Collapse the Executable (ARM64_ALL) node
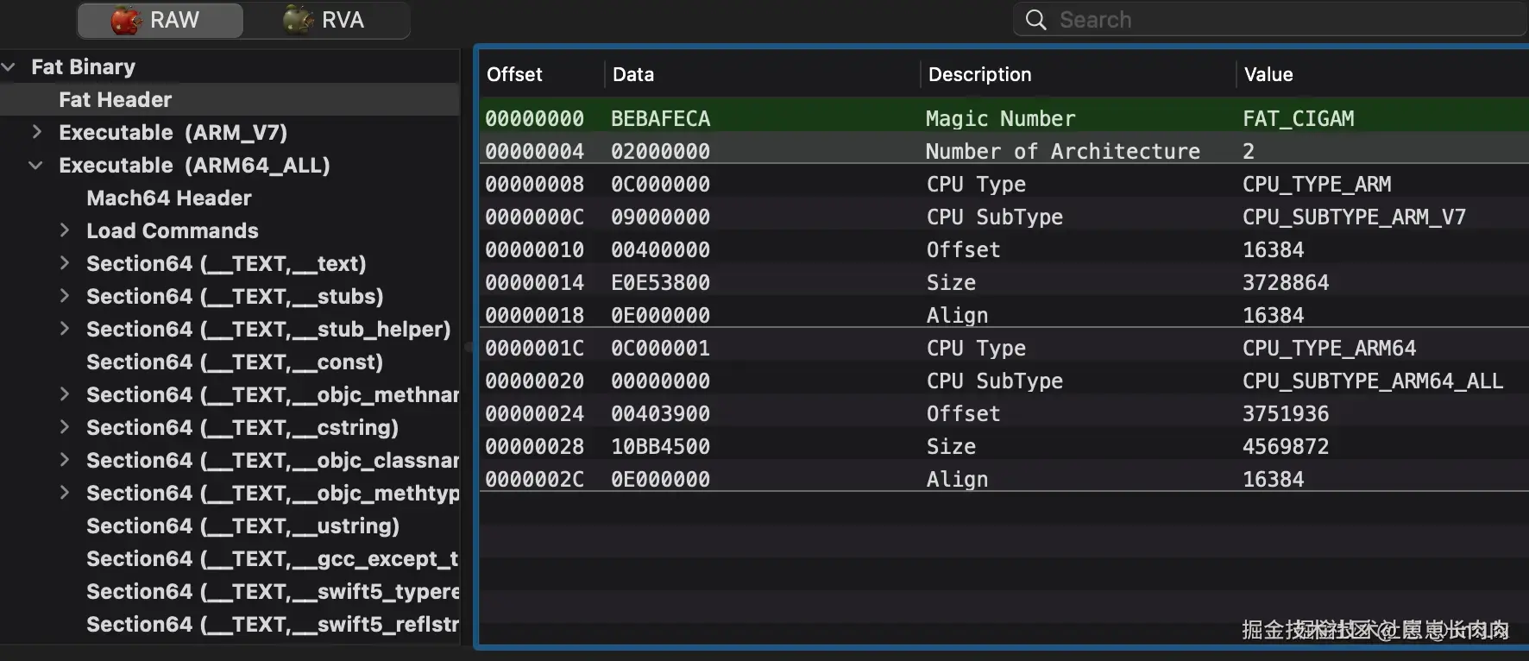 [x=35, y=165]
